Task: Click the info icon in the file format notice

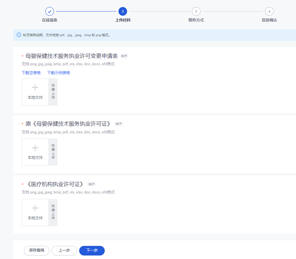Action: (x=19, y=35)
